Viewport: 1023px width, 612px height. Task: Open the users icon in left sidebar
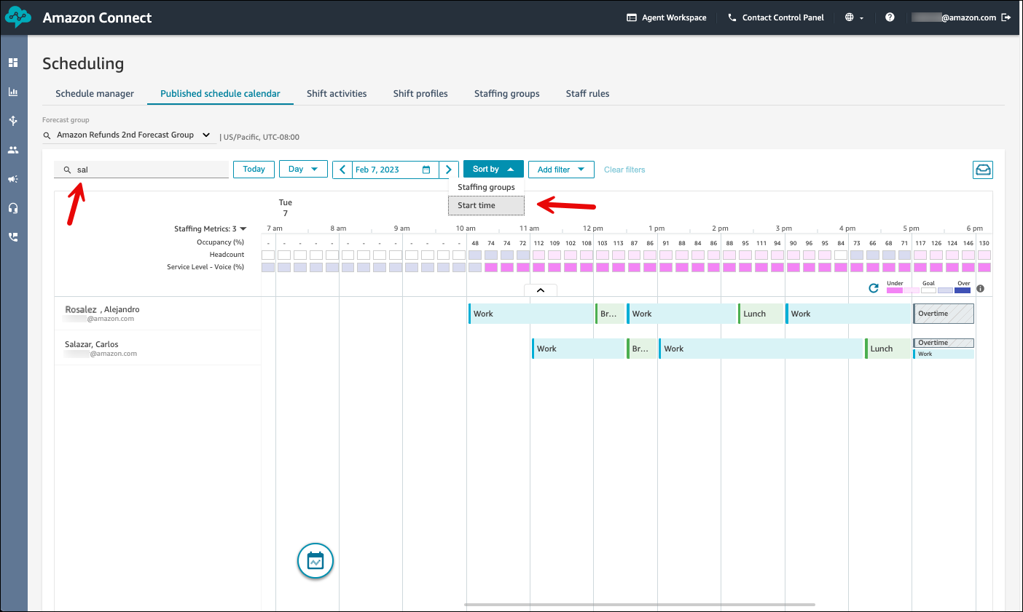click(13, 150)
